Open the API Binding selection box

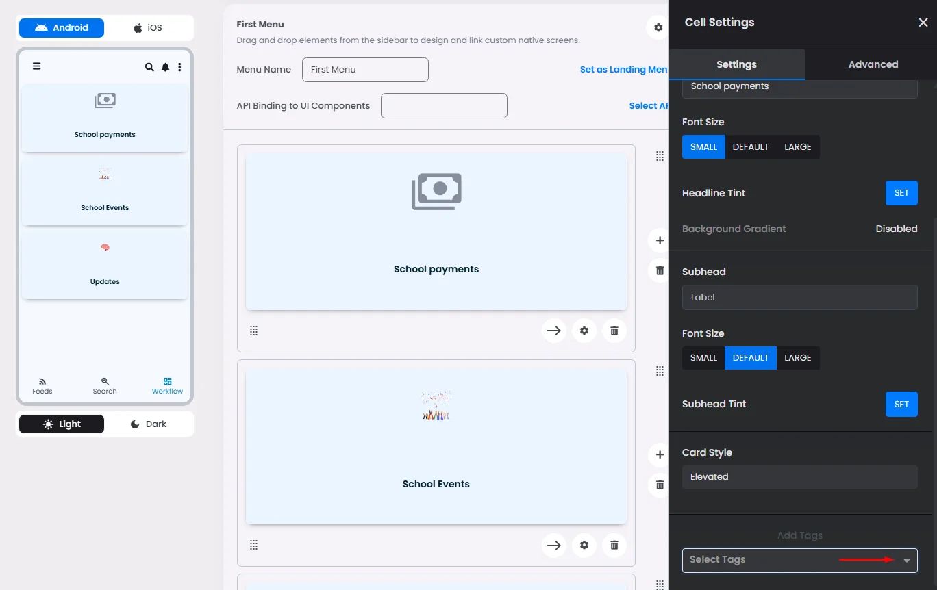[444, 106]
